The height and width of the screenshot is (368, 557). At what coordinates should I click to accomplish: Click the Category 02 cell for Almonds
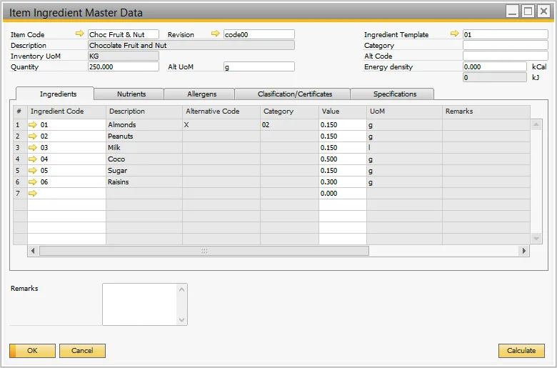click(x=289, y=125)
